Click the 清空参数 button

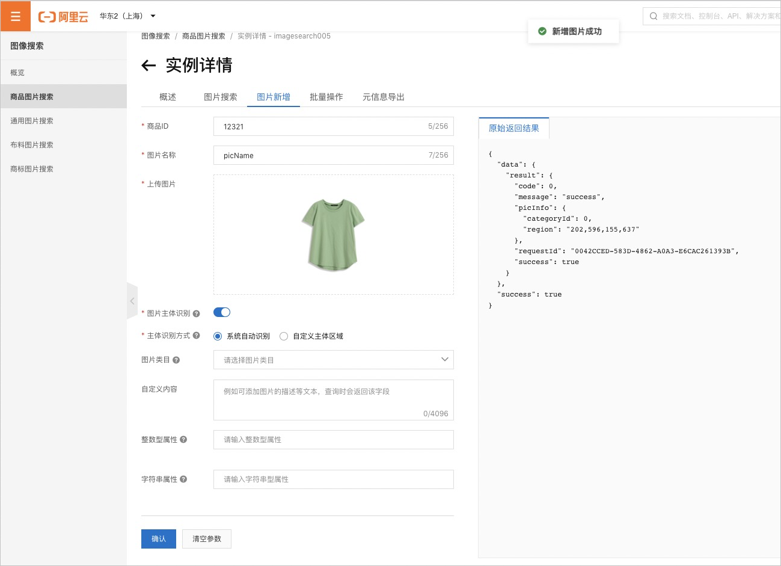[207, 539]
